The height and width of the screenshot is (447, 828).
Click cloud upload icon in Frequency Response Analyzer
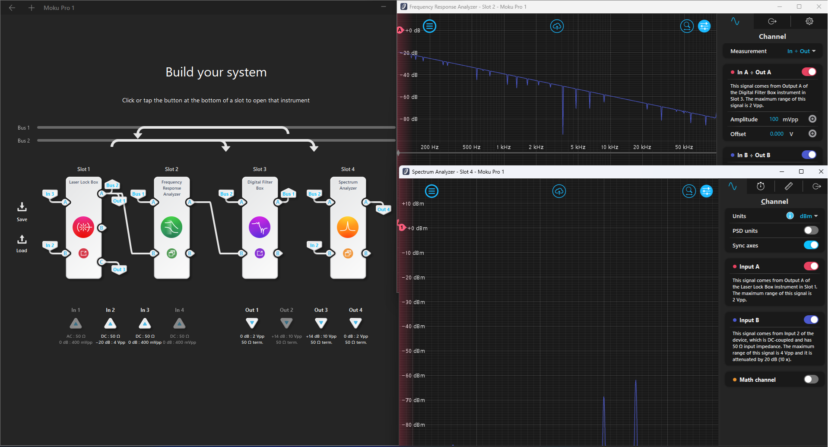click(x=557, y=26)
